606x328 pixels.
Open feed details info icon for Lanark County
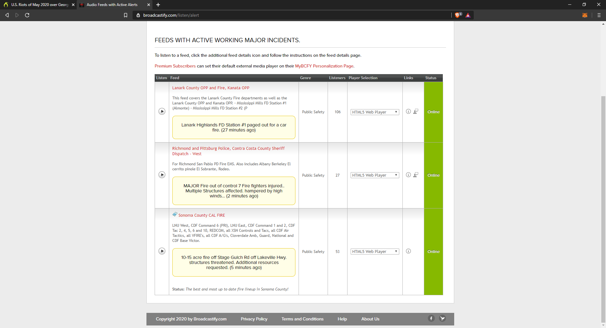coord(408,111)
